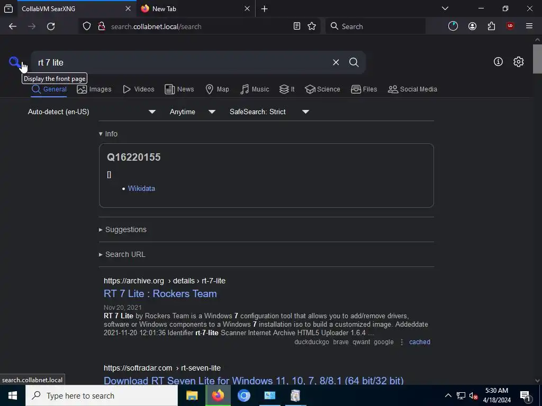Click the network tray icon

pos(461,395)
